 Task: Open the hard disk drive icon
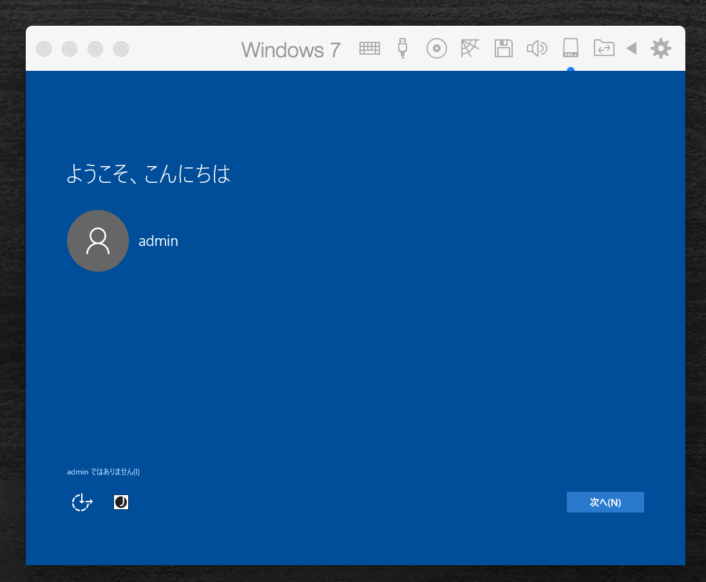[571, 48]
